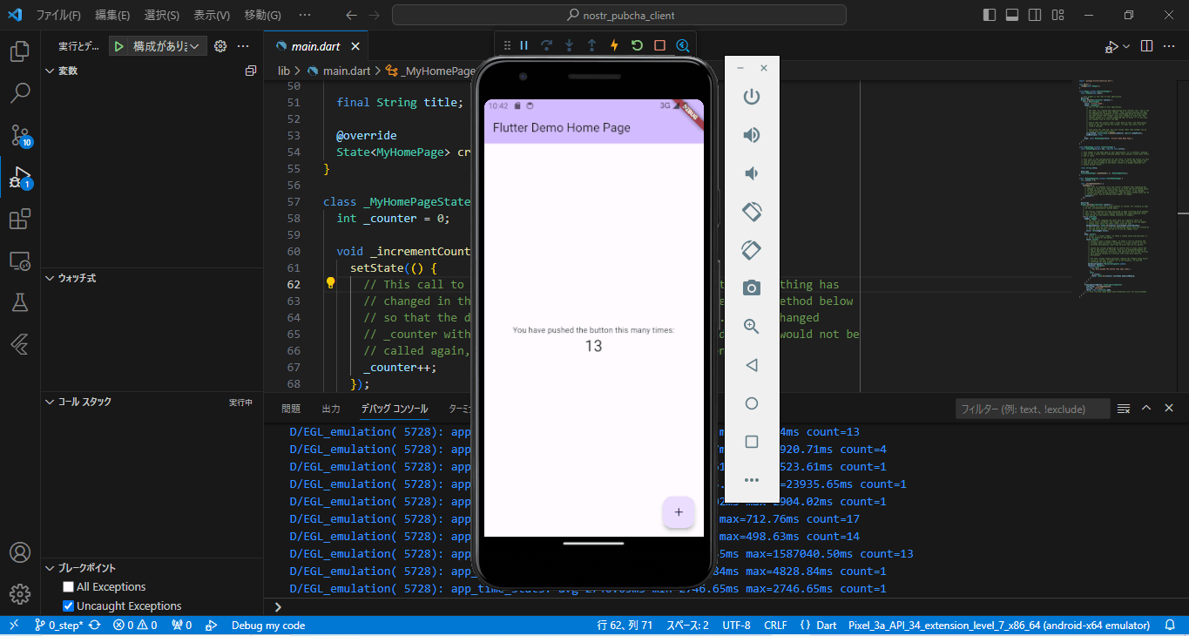The image size is (1189, 636).
Task: Open emulator extended controls (three dots)
Action: coord(752,480)
